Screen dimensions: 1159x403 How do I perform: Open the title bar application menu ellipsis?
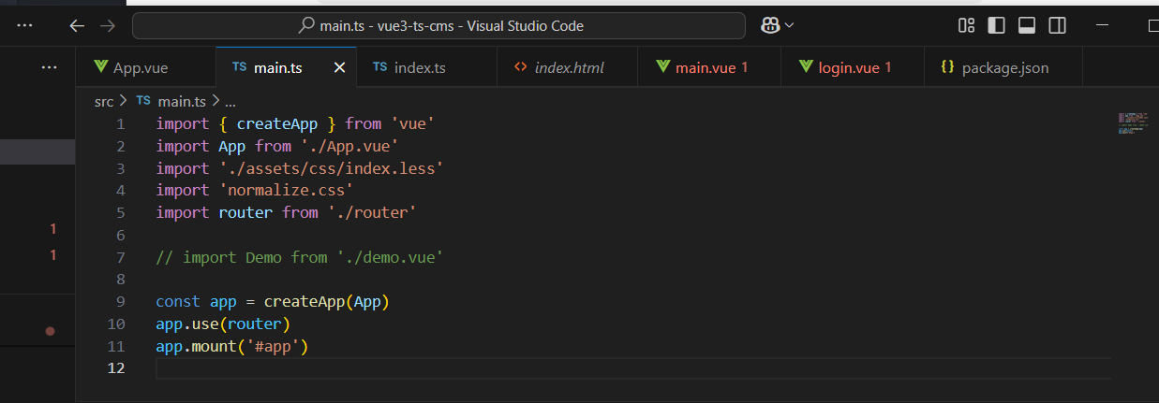25,25
